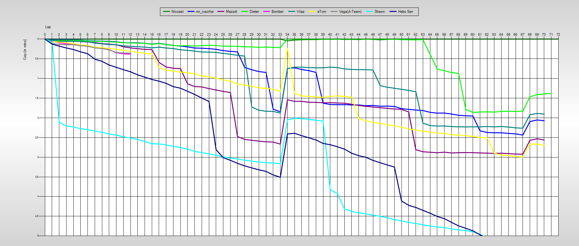
Task: Select Mazzel in the chart legend
Action: pos(231,12)
